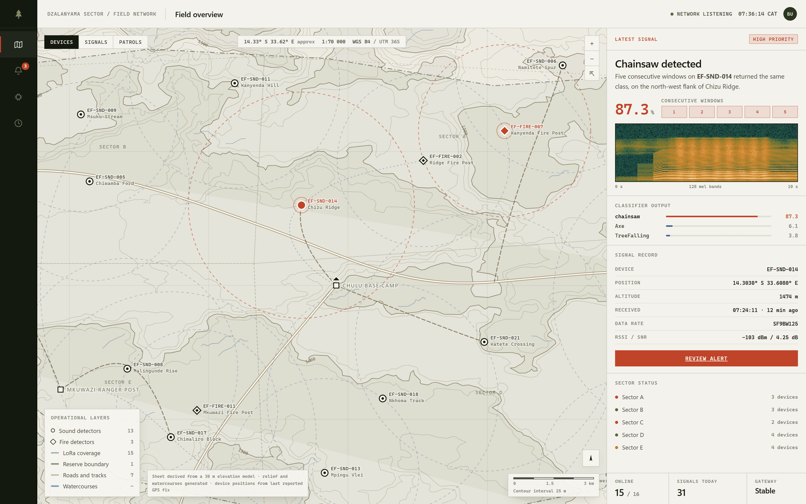Screen dimensions: 806x504
Task: Toggle Sound detectors layer
Action: (x=92, y=431)
